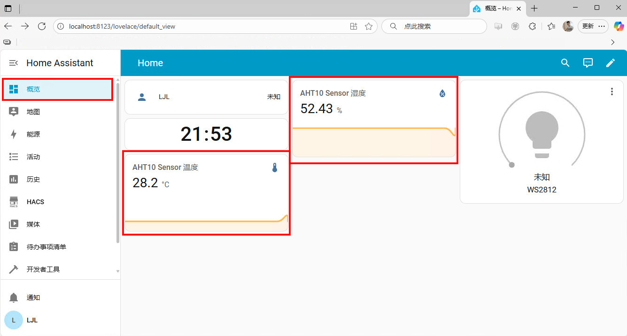Viewport: 627px width, 336px height.
Task: Close the 概览 browser tab
Action: pos(519,8)
